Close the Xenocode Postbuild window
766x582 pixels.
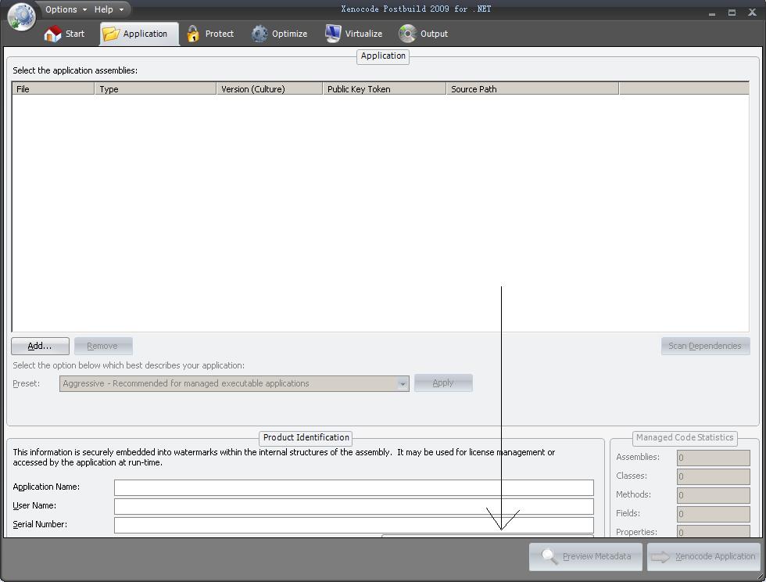(x=752, y=13)
